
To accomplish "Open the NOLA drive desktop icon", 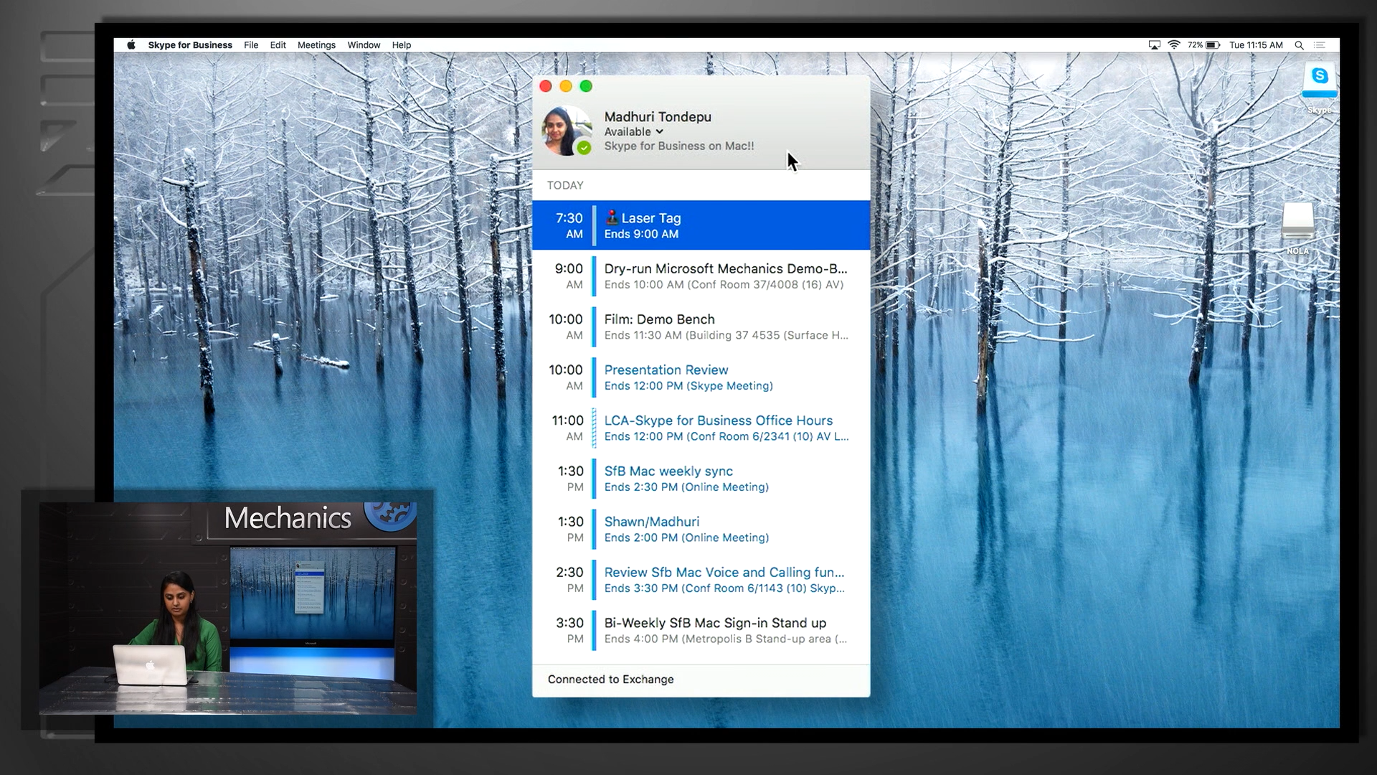I will pos(1297,221).
